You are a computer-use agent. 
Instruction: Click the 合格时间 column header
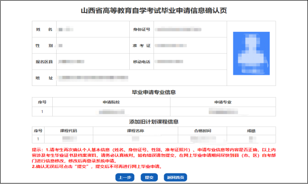click(x=202, y=131)
